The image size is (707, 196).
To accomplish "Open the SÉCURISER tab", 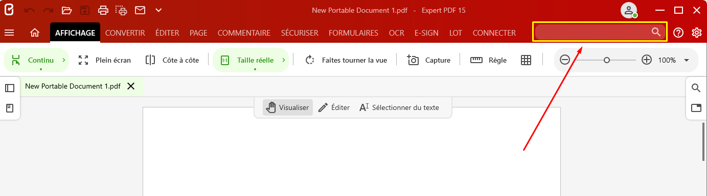I will point(300,33).
